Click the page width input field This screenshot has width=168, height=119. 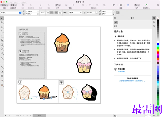(31, 11)
